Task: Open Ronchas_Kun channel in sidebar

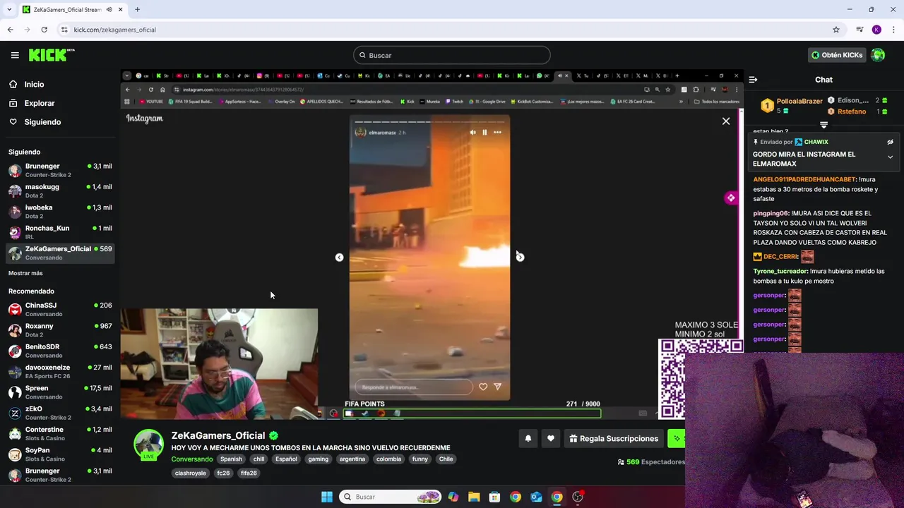Action: tap(60, 232)
